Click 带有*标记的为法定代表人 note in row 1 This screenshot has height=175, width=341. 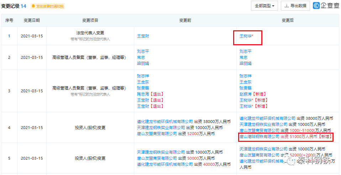[90, 40]
